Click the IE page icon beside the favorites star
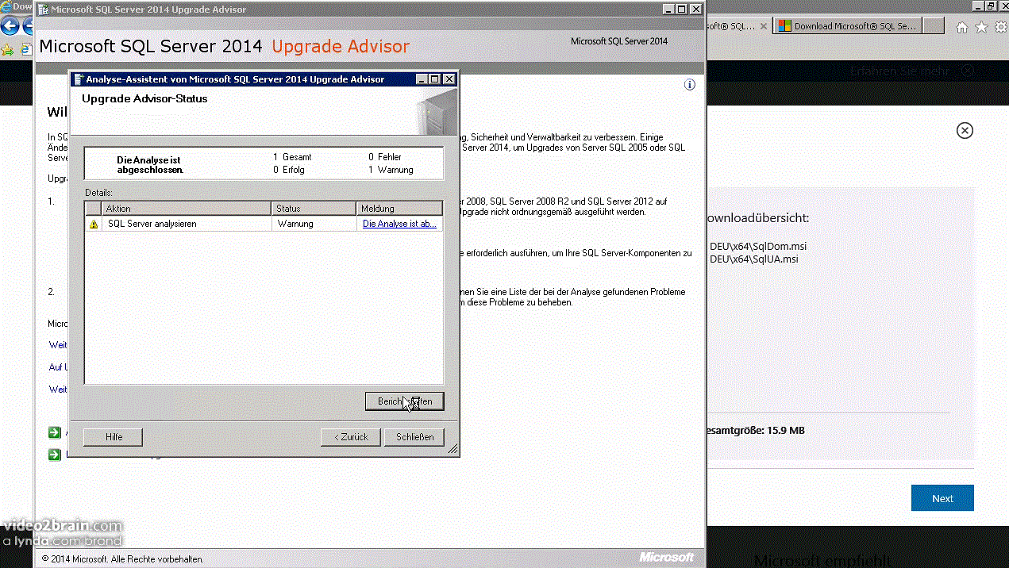1009x568 pixels. pyautogui.click(x=26, y=49)
